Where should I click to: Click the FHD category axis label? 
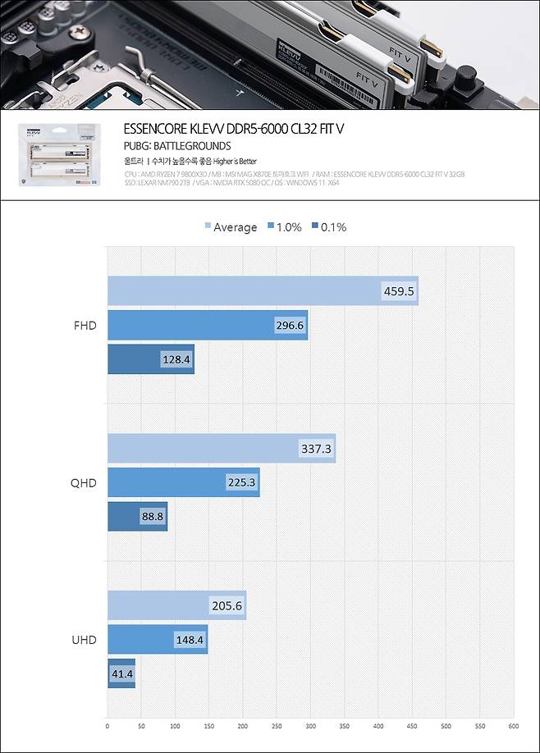point(85,326)
